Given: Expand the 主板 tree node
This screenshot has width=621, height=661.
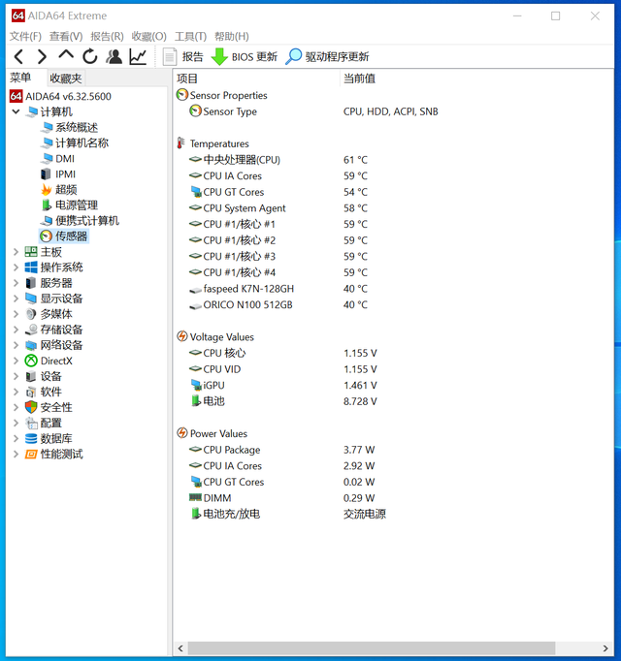Looking at the screenshot, I should [x=16, y=252].
